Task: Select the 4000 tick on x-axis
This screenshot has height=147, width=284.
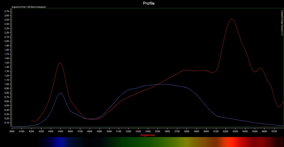Action: (12, 131)
